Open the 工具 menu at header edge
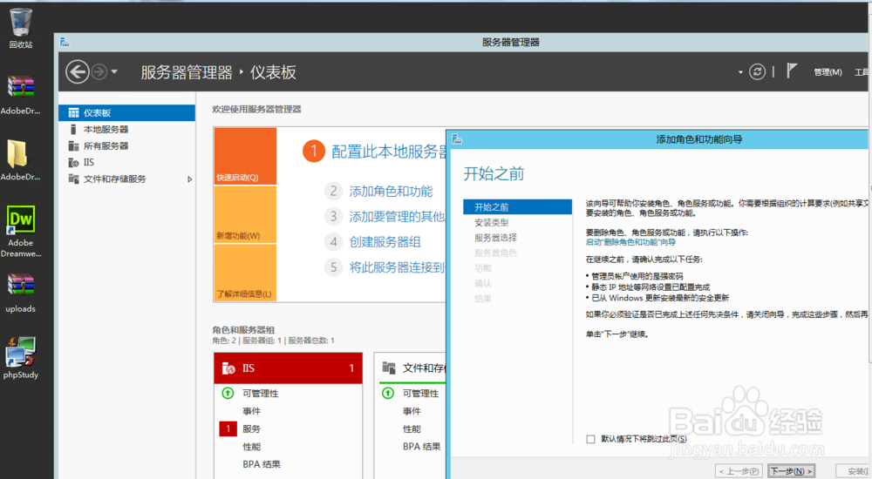This screenshot has height=479, width=872. pos(862,72)
